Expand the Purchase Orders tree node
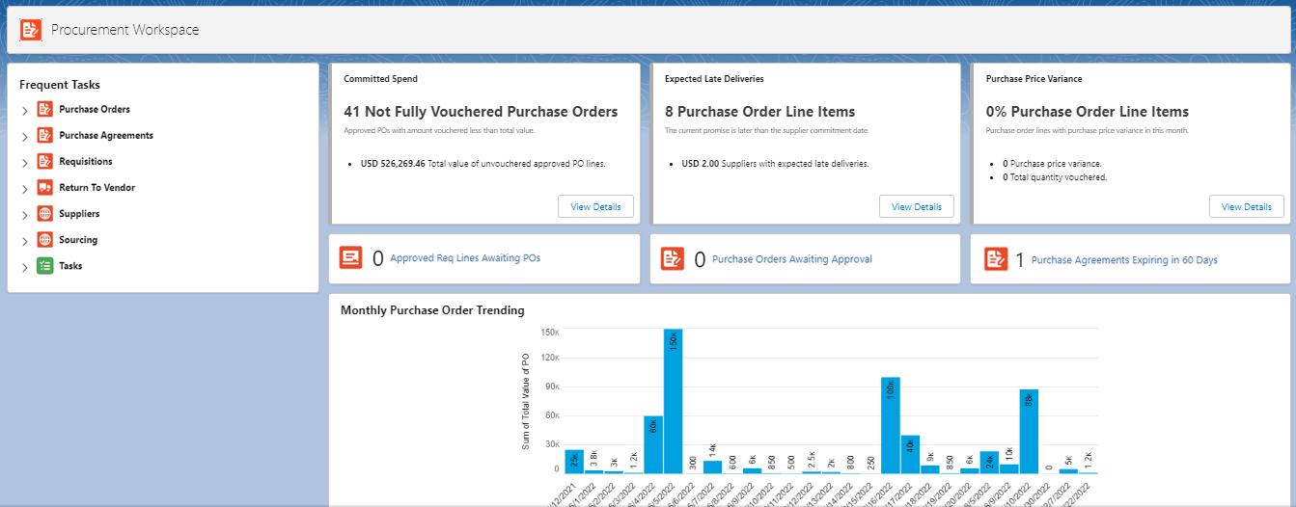The width and height of the screenshot is (1296, 507). point(25,111)
